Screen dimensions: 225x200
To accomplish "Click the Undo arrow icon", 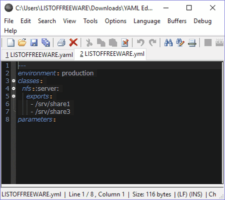I will point(140,42).
